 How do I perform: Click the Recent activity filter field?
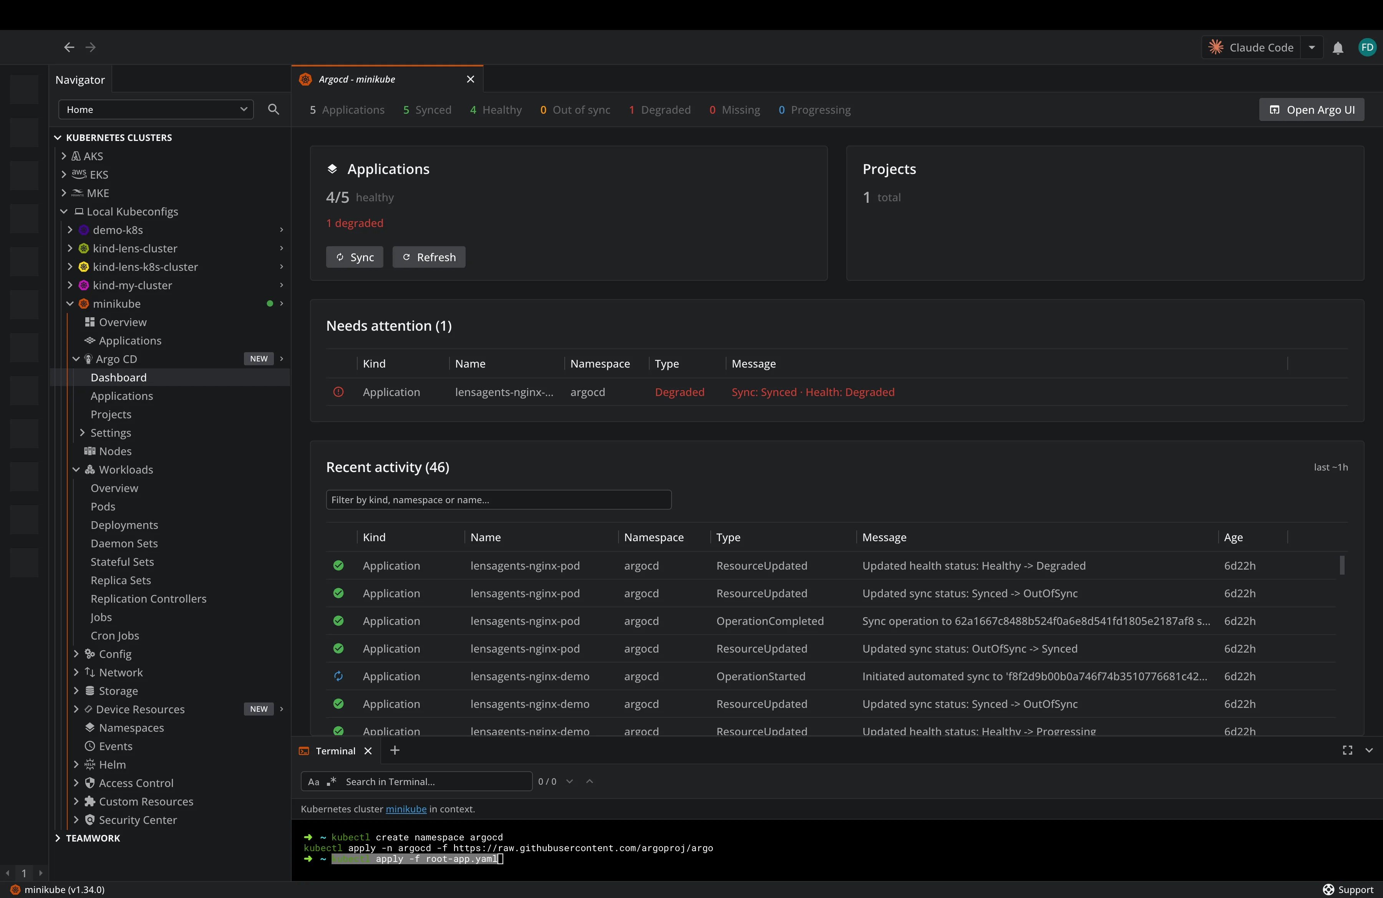[499, 500]
